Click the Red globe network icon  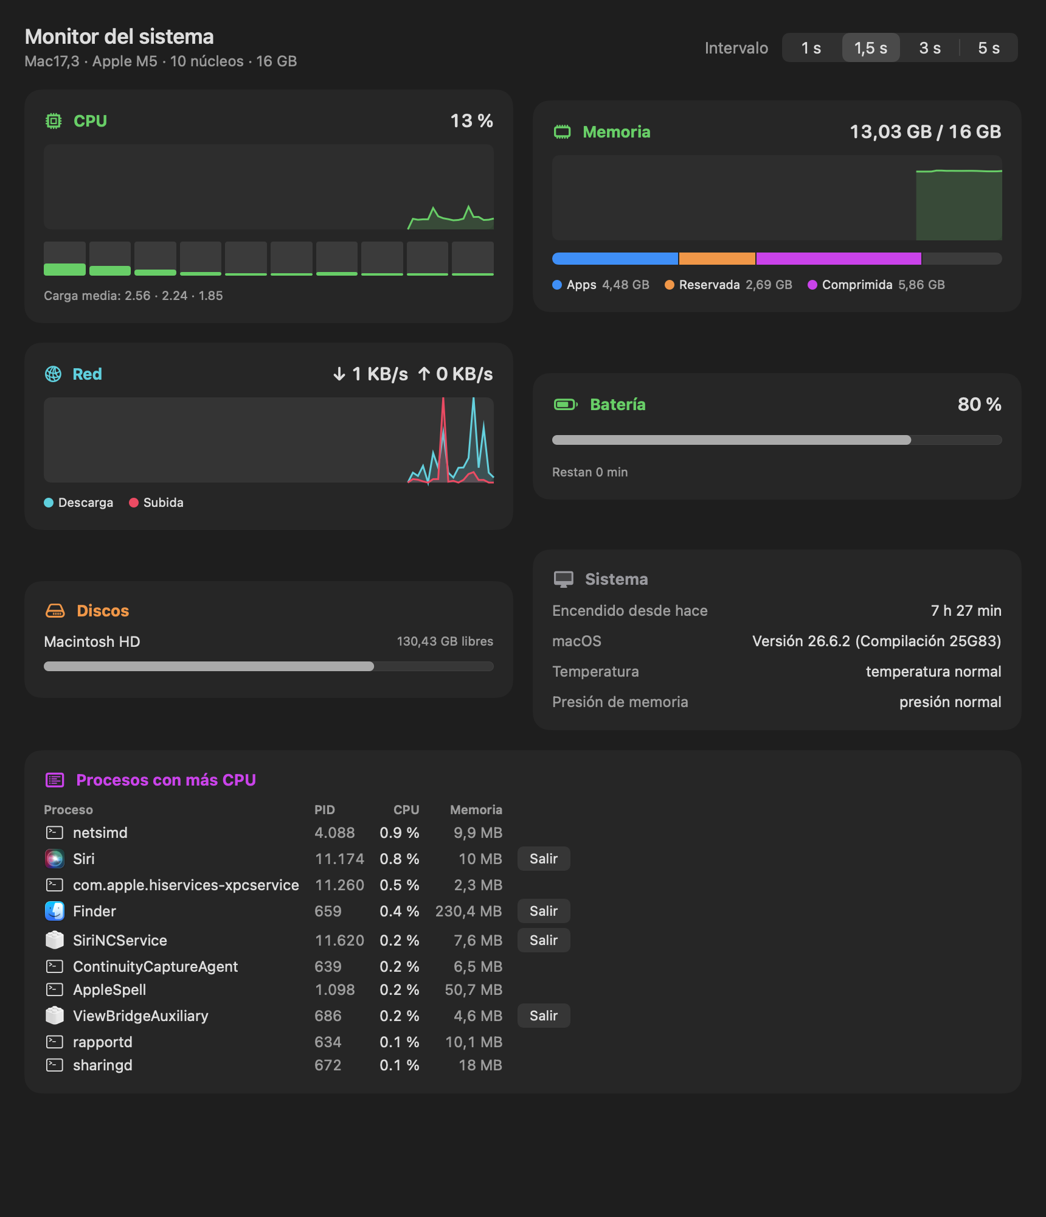point(54,374)
